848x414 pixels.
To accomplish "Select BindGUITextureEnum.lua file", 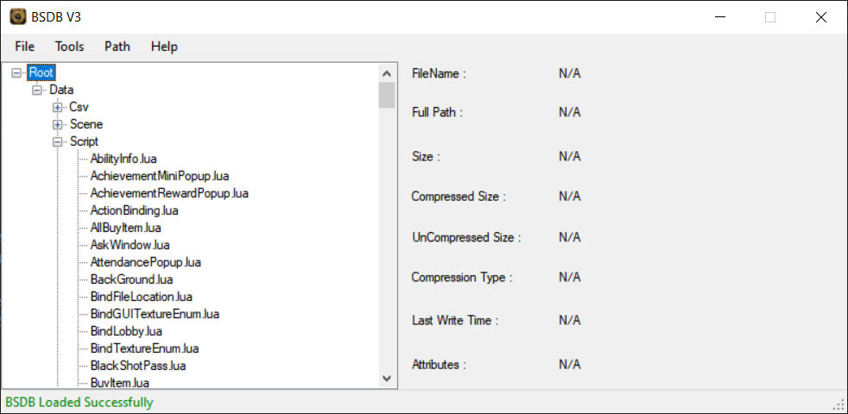I will pyautogui.click(x=155, y=314).
